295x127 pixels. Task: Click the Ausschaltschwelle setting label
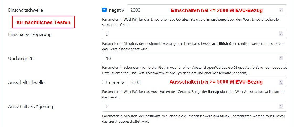point(26,82)
